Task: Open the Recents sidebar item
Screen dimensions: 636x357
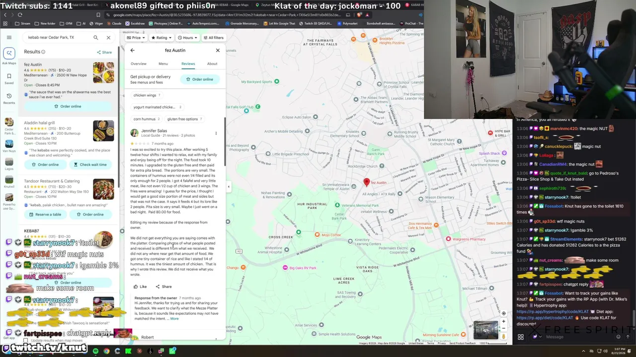Action: click(9, 98)
